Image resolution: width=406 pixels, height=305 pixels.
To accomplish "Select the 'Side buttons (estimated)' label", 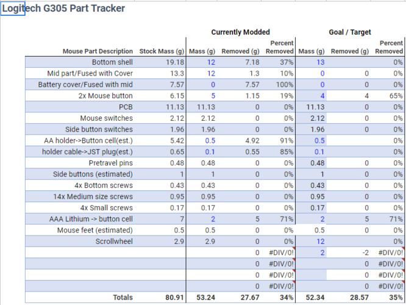I will [x=93, y=174].
